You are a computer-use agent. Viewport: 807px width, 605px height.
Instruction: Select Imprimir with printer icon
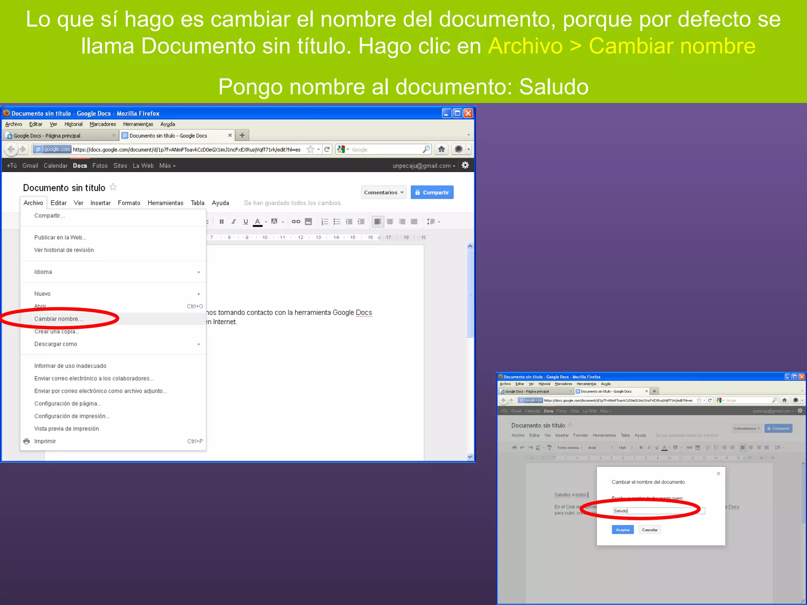click(x=113, y=442)
